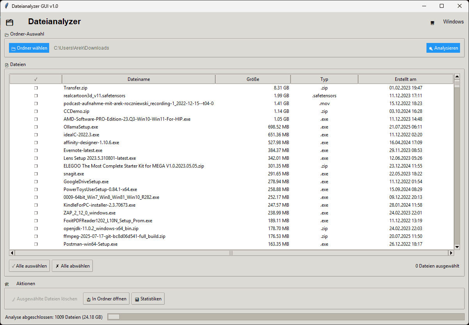
Task: Tick the checkbox next to snagit.exe
Action: point(36,173)
